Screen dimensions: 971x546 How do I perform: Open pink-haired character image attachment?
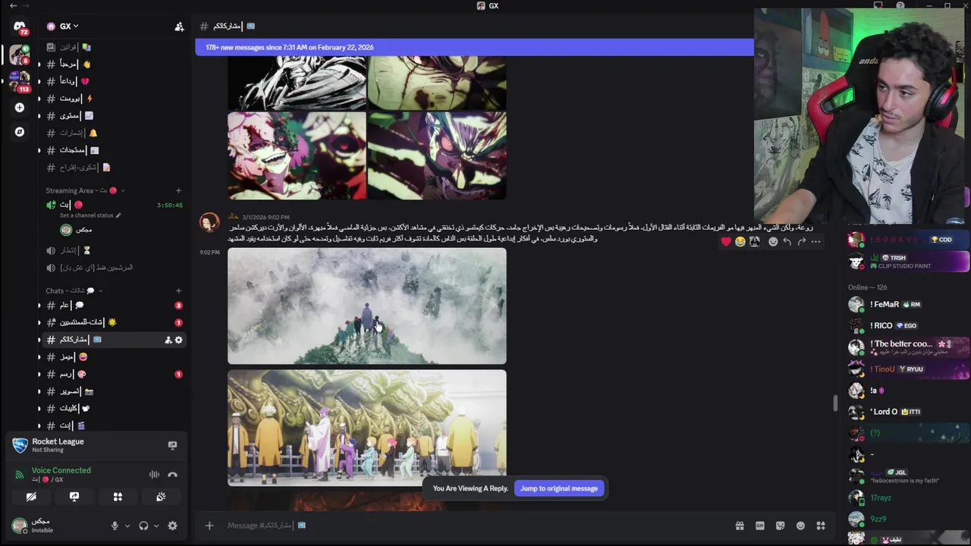[297, 156]
